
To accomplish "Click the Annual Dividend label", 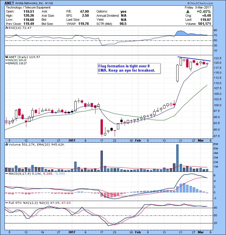I will [x=108, y=16].
